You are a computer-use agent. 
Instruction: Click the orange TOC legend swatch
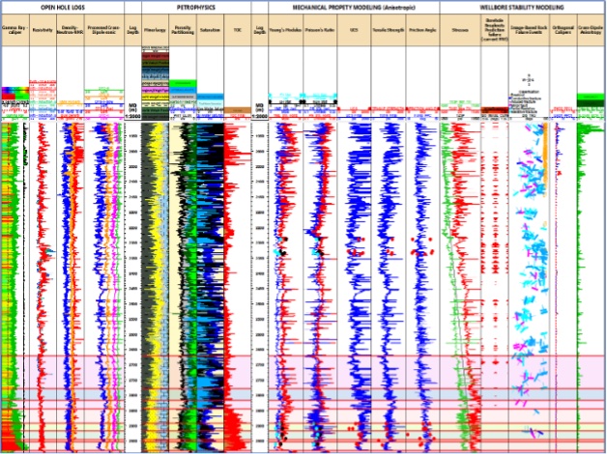tap(237, 111)
